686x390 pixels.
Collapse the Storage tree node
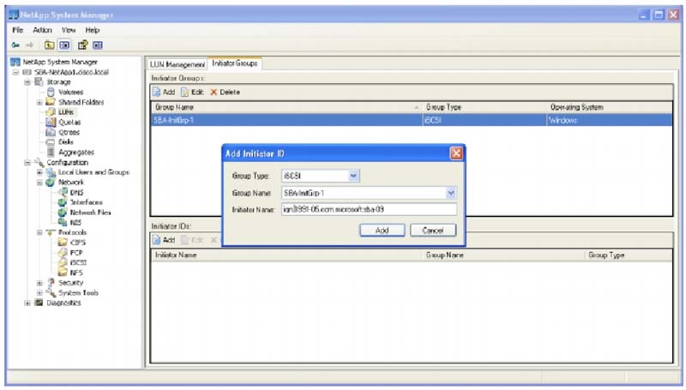click(27, 82)
